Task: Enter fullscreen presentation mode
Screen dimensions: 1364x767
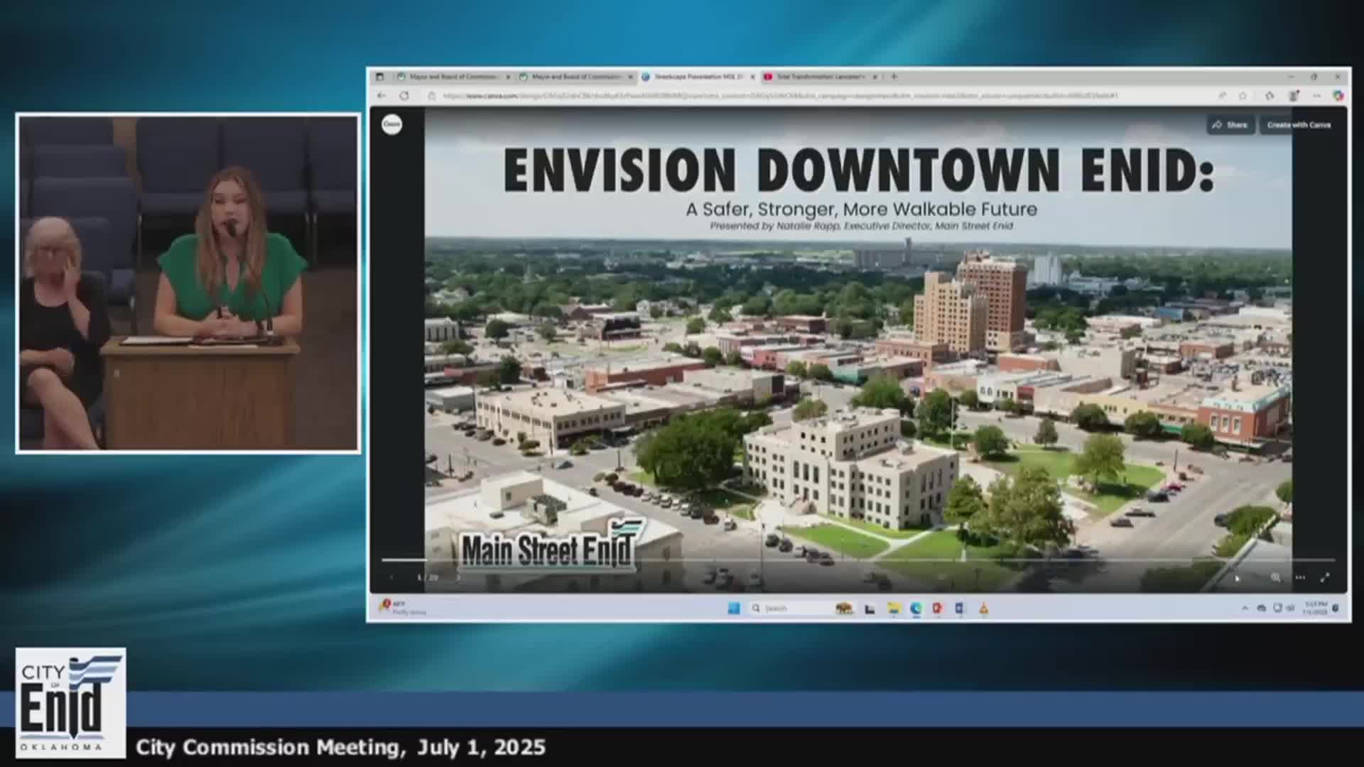Action: point(1324,578)
